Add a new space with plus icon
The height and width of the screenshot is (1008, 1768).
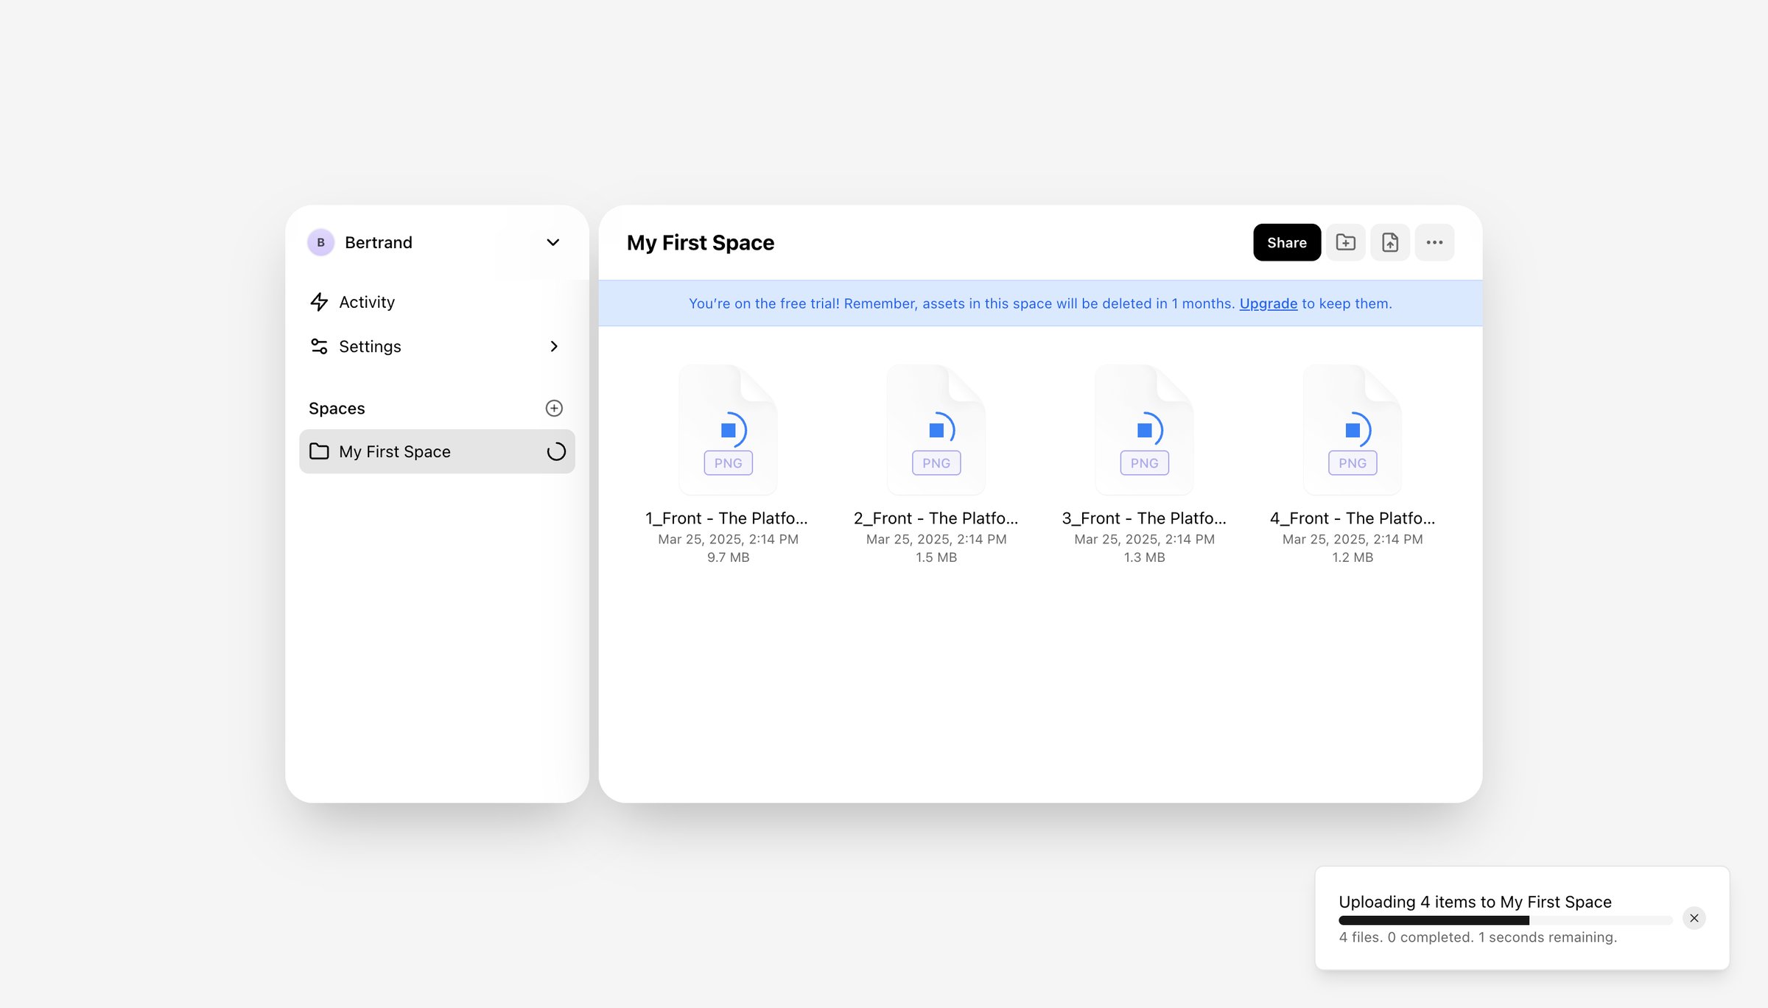click(554, 408)
